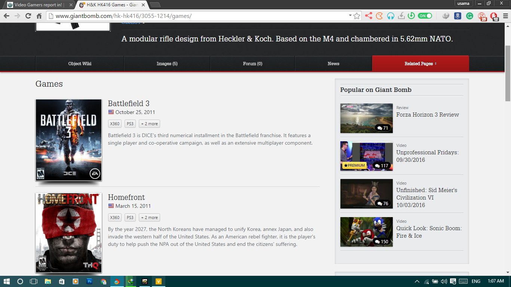This screenshot has width=511, height=287.
Task: Open the Wi-Fi network tray icon
Action: [x=426, y=281]
